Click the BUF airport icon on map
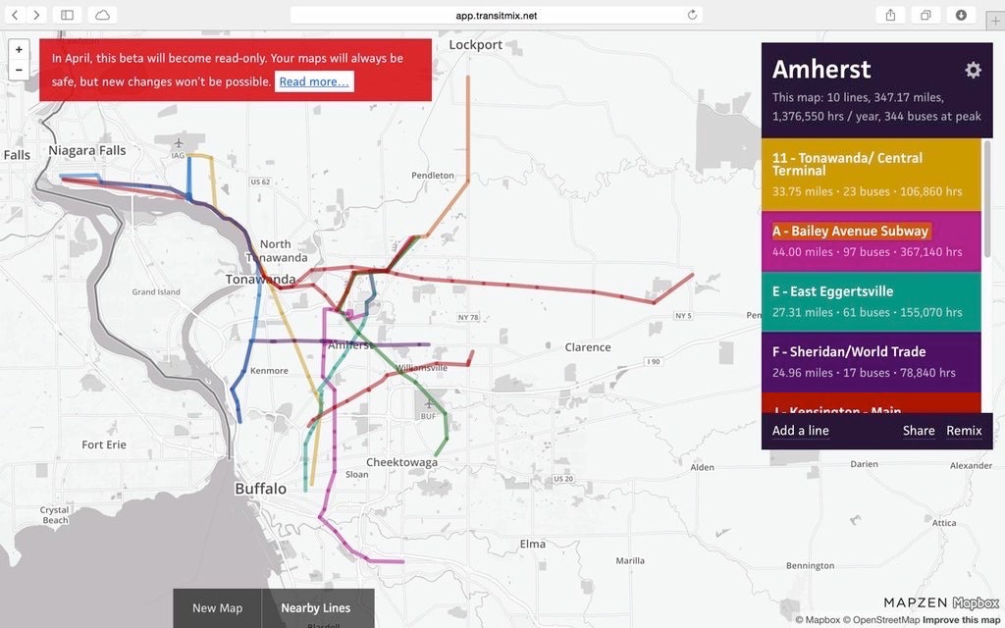This screenshot has width=1005, height=628. pyautogui.click(x=428, y=403)
